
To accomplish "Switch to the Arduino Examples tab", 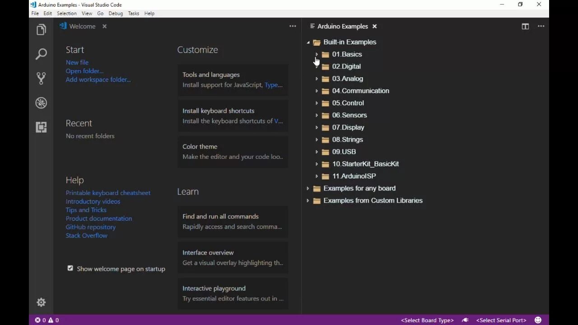I will 343,26.
